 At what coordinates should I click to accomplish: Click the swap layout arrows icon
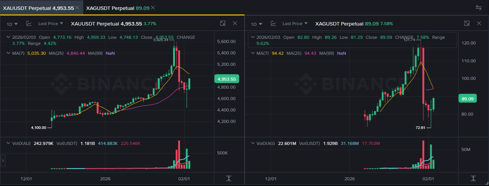[x=479, y=8]
